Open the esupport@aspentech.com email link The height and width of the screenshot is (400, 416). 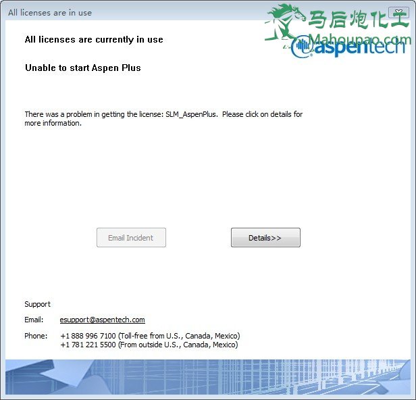click(103, 320)
